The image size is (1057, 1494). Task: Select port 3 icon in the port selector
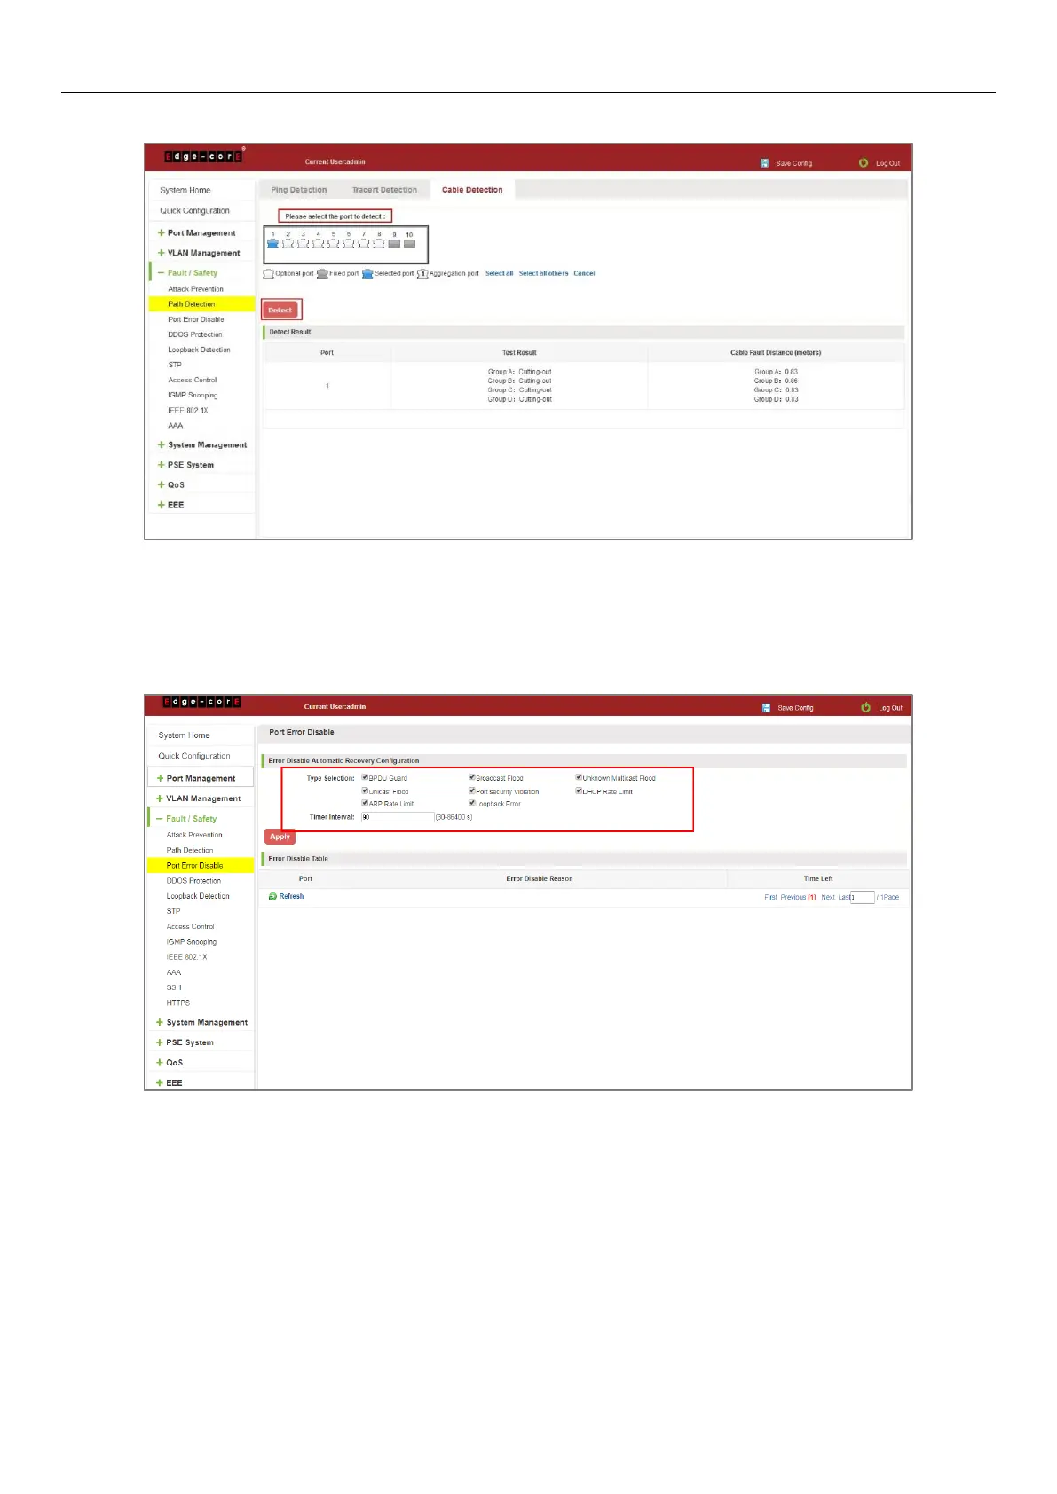tap(303, 243)
